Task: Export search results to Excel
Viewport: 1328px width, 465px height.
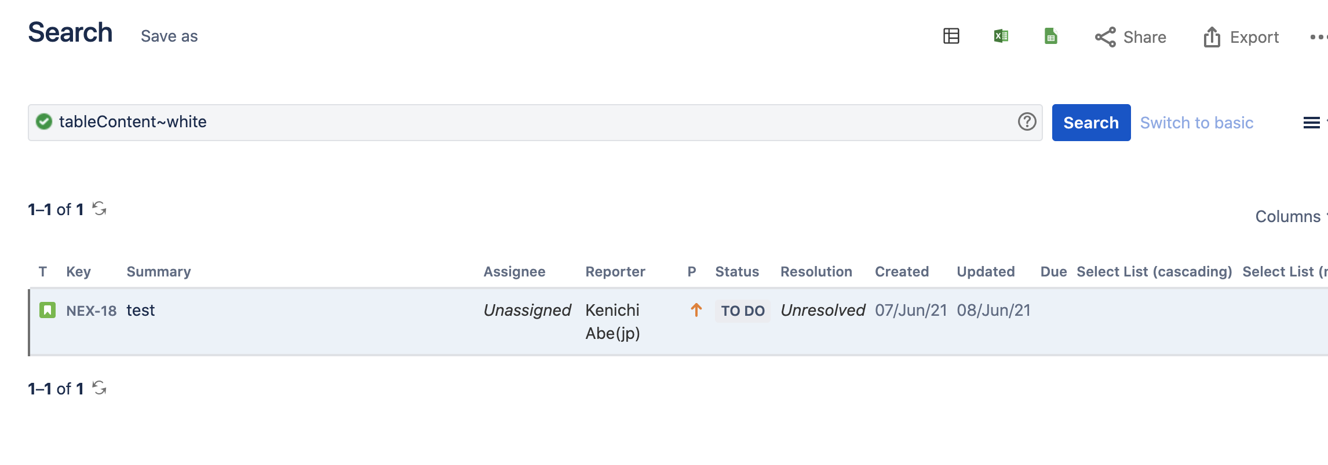Action: [x=1000, y=36]
